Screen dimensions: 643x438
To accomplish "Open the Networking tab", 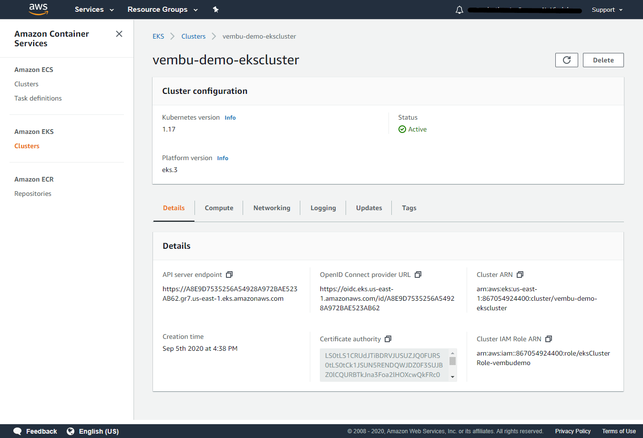I will pyautogui.click(x=272, y=208).
